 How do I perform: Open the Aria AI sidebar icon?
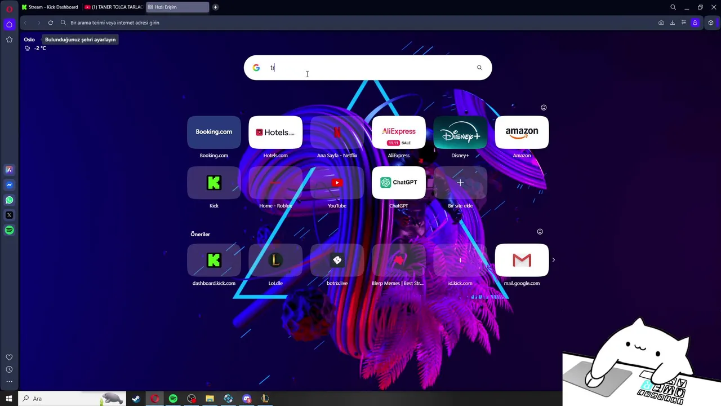click(9, 170)
